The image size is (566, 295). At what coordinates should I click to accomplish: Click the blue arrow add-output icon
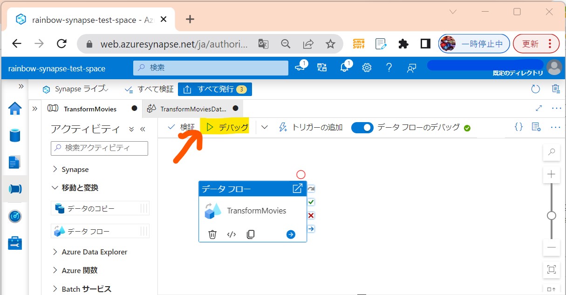click(291, 234)
